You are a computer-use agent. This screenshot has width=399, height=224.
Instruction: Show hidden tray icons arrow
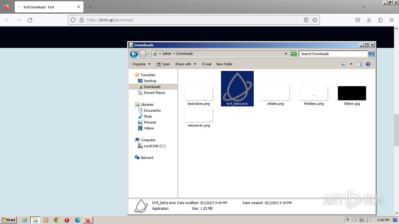coord(348,220)
